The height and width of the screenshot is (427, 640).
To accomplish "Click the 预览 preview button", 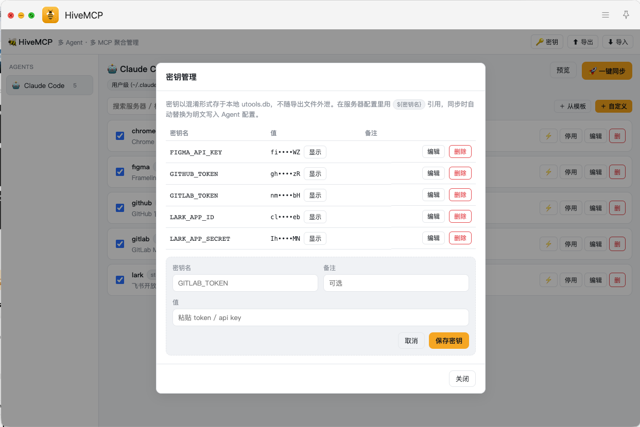I will (563, 70).
